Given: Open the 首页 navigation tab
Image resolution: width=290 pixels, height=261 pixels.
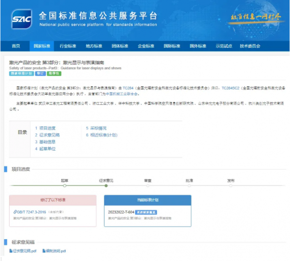Looking at the screenshot, I should (x=16, y=46).
